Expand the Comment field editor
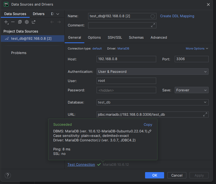 coord(153,25)
